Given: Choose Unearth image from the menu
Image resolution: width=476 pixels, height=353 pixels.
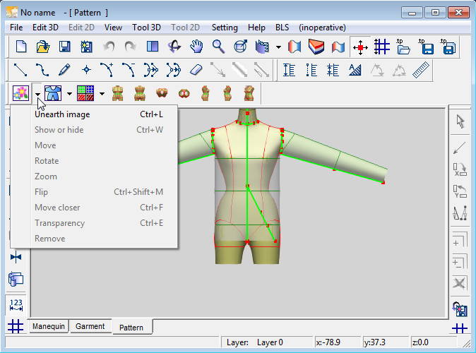Looking at the screenshot, I should tap(62, 114).
